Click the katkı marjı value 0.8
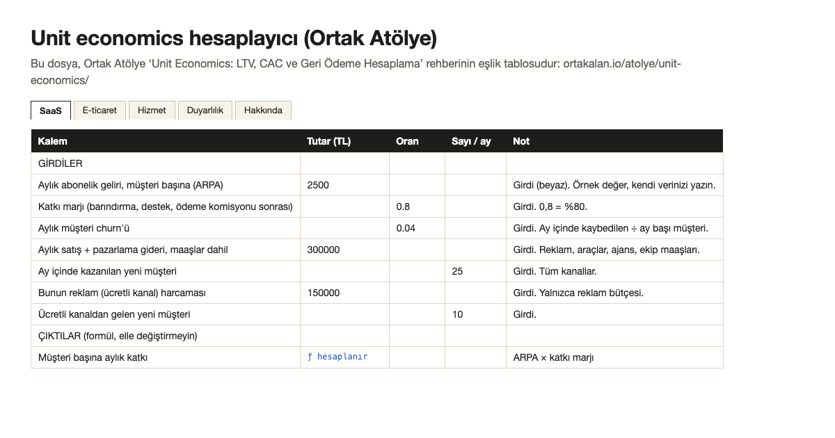This screenshot has width=835, height=438. 417,206
